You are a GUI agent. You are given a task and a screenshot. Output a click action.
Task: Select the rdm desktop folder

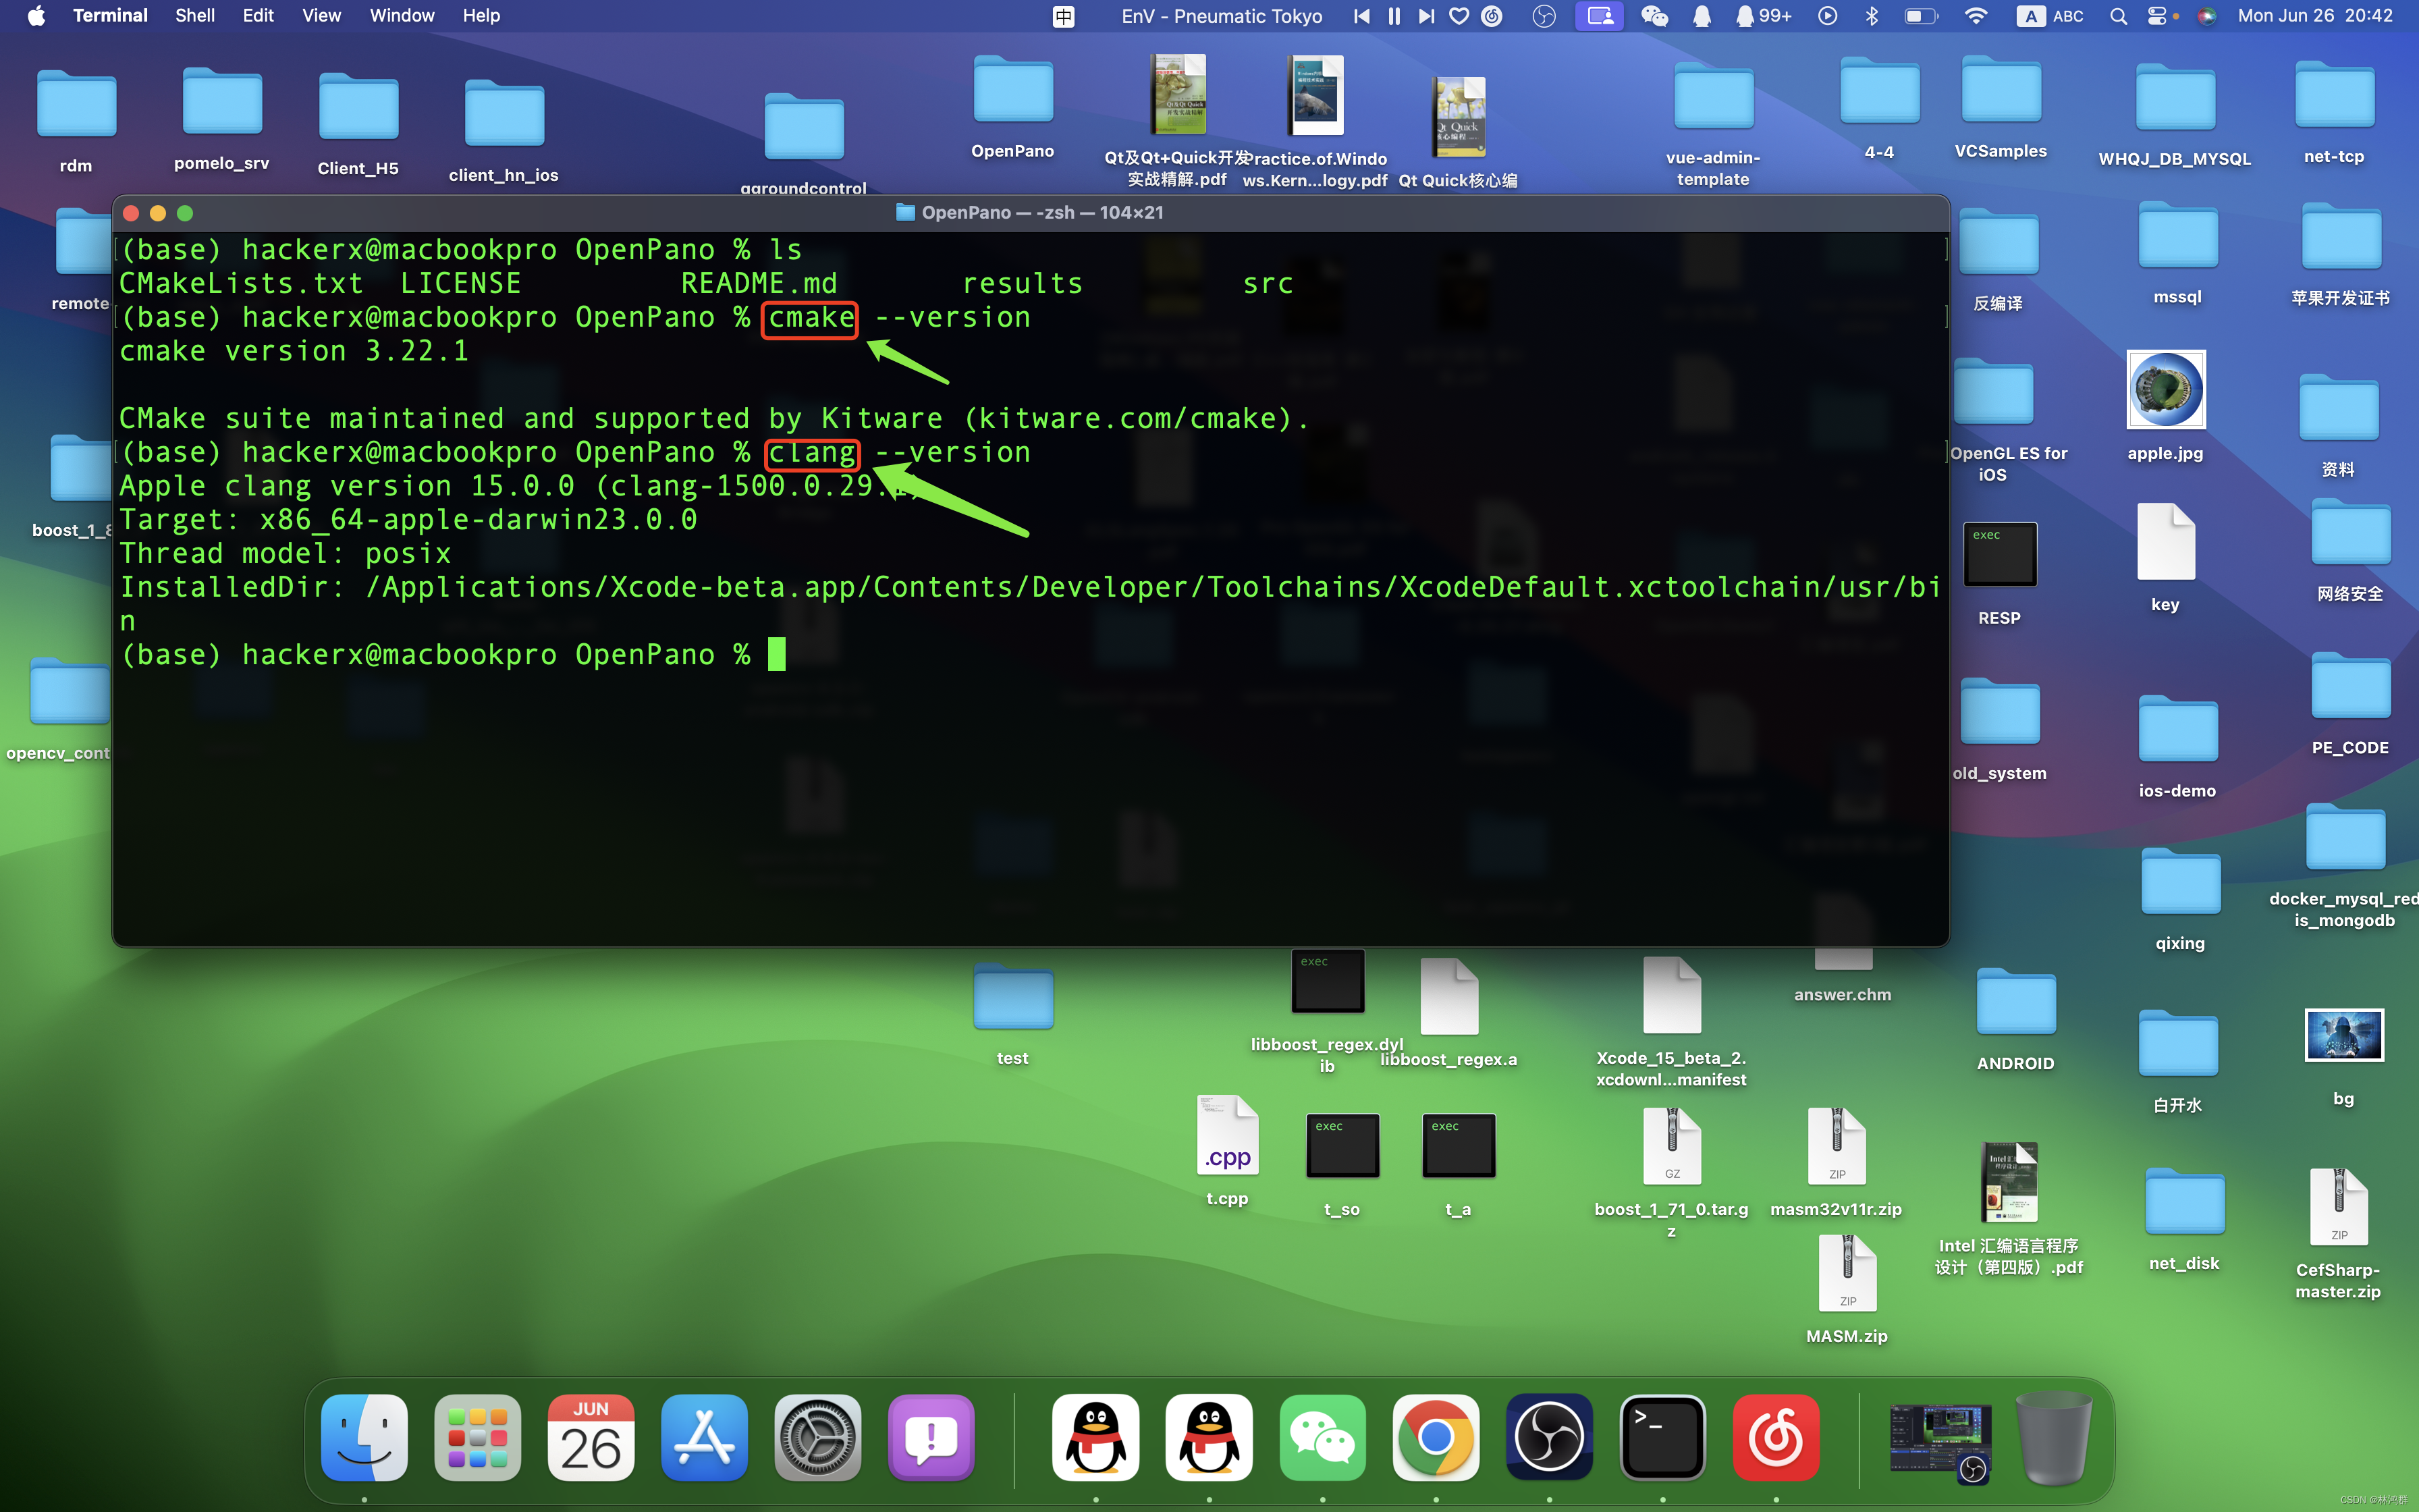click(76, 121)
